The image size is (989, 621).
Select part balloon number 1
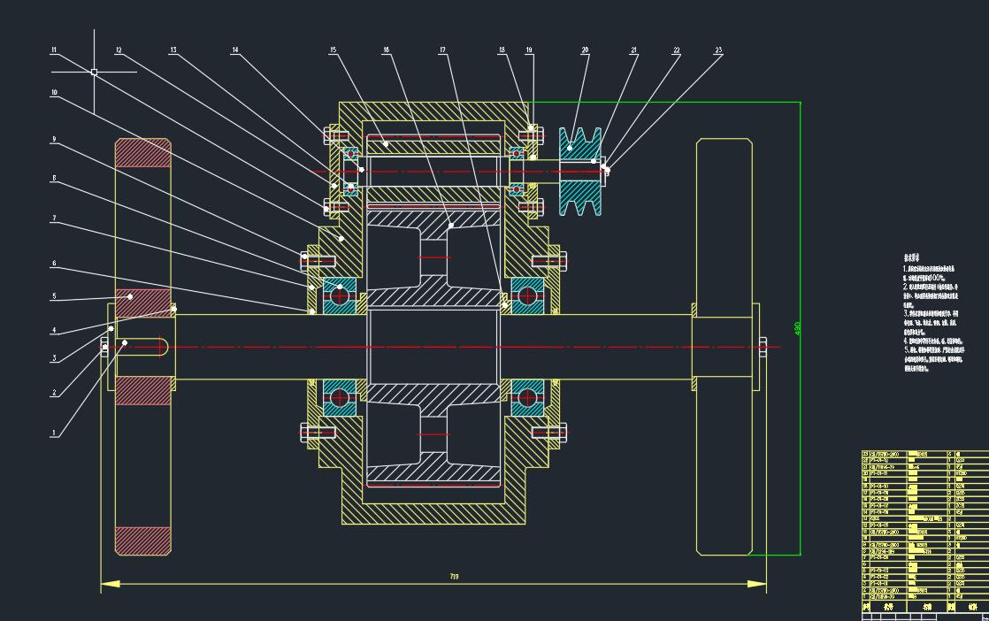click(54, 433)
